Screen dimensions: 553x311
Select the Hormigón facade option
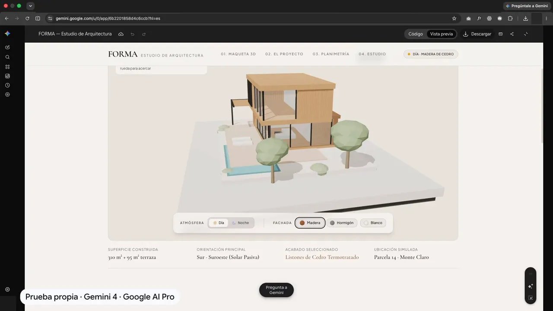point(342,223)
